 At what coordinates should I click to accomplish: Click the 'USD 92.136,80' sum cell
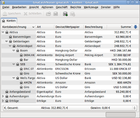121,78
